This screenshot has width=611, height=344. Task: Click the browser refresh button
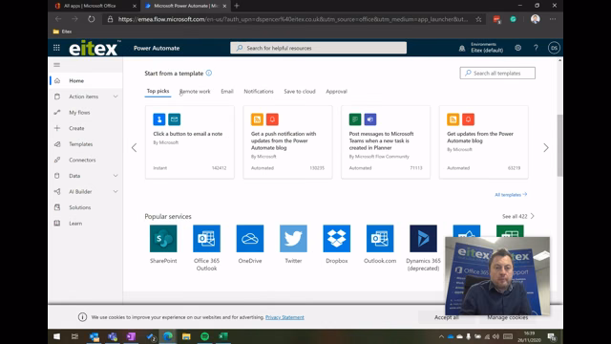point(92,19)
